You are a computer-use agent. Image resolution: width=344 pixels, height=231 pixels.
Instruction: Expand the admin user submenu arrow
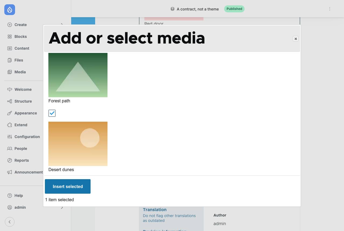[x=62, y=207]
